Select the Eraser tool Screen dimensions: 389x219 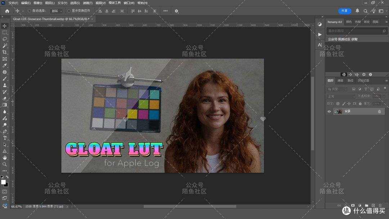(5, 98)
